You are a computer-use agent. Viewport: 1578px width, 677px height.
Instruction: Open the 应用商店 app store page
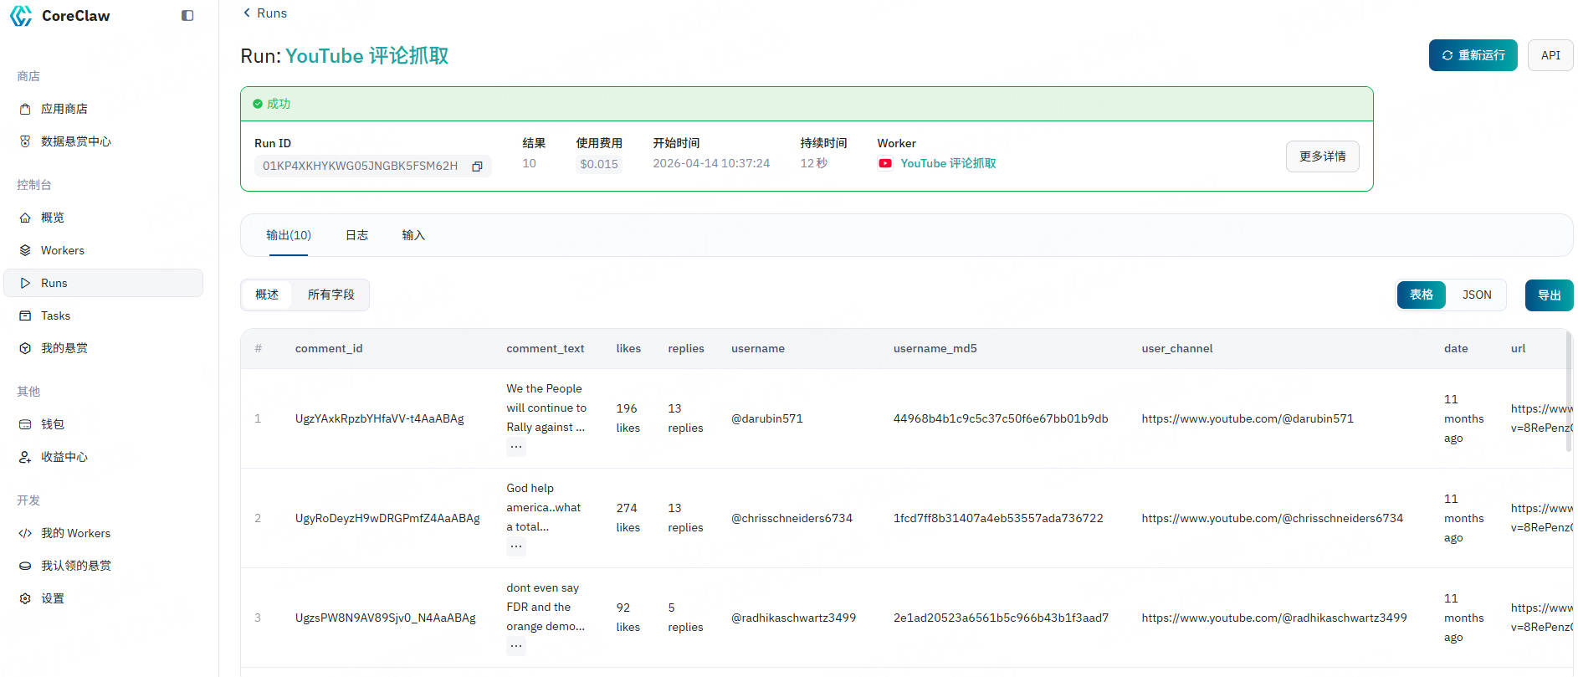tap(64, 109)
